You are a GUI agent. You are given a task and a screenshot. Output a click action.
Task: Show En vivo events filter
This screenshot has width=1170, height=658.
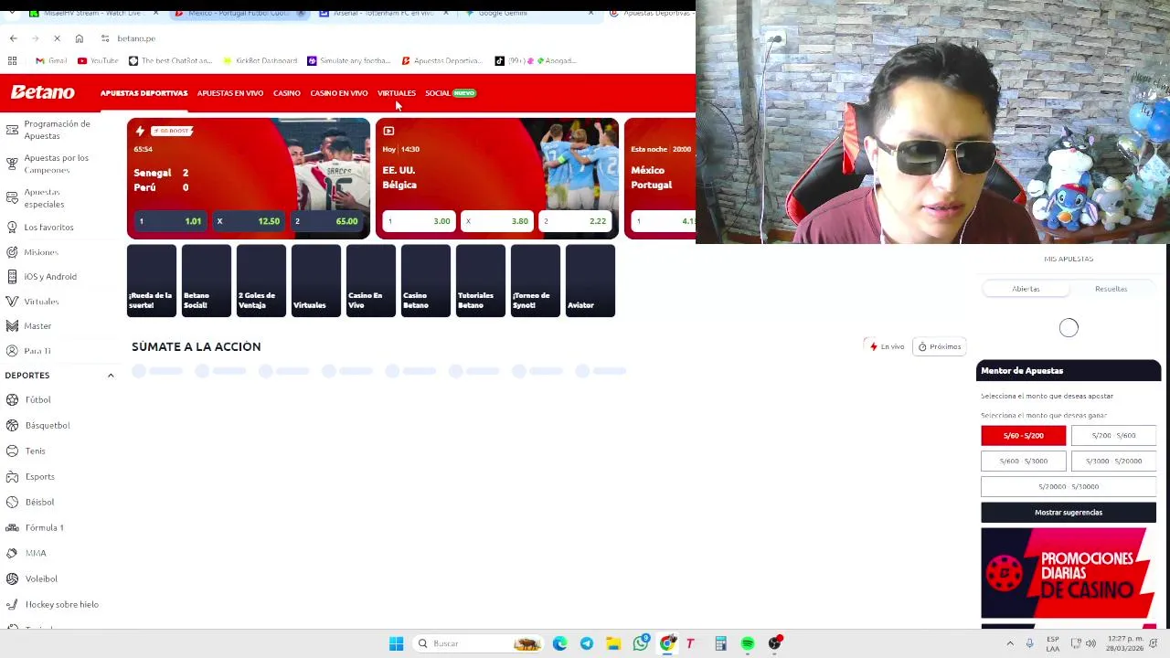click(887, 346)
